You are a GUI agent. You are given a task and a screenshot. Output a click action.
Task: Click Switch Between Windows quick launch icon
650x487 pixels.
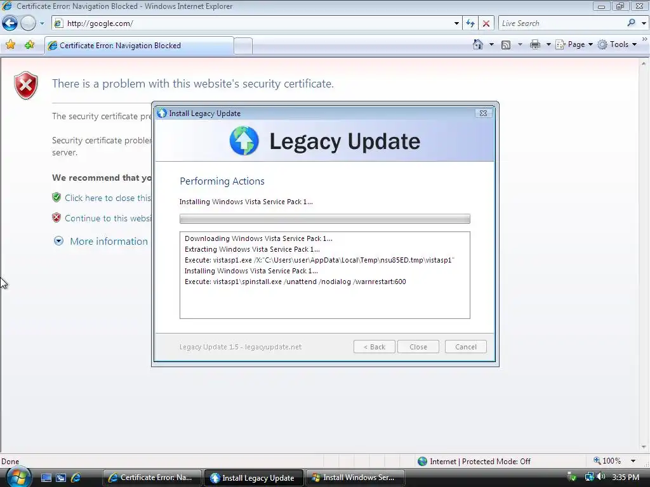coord(61,478)
